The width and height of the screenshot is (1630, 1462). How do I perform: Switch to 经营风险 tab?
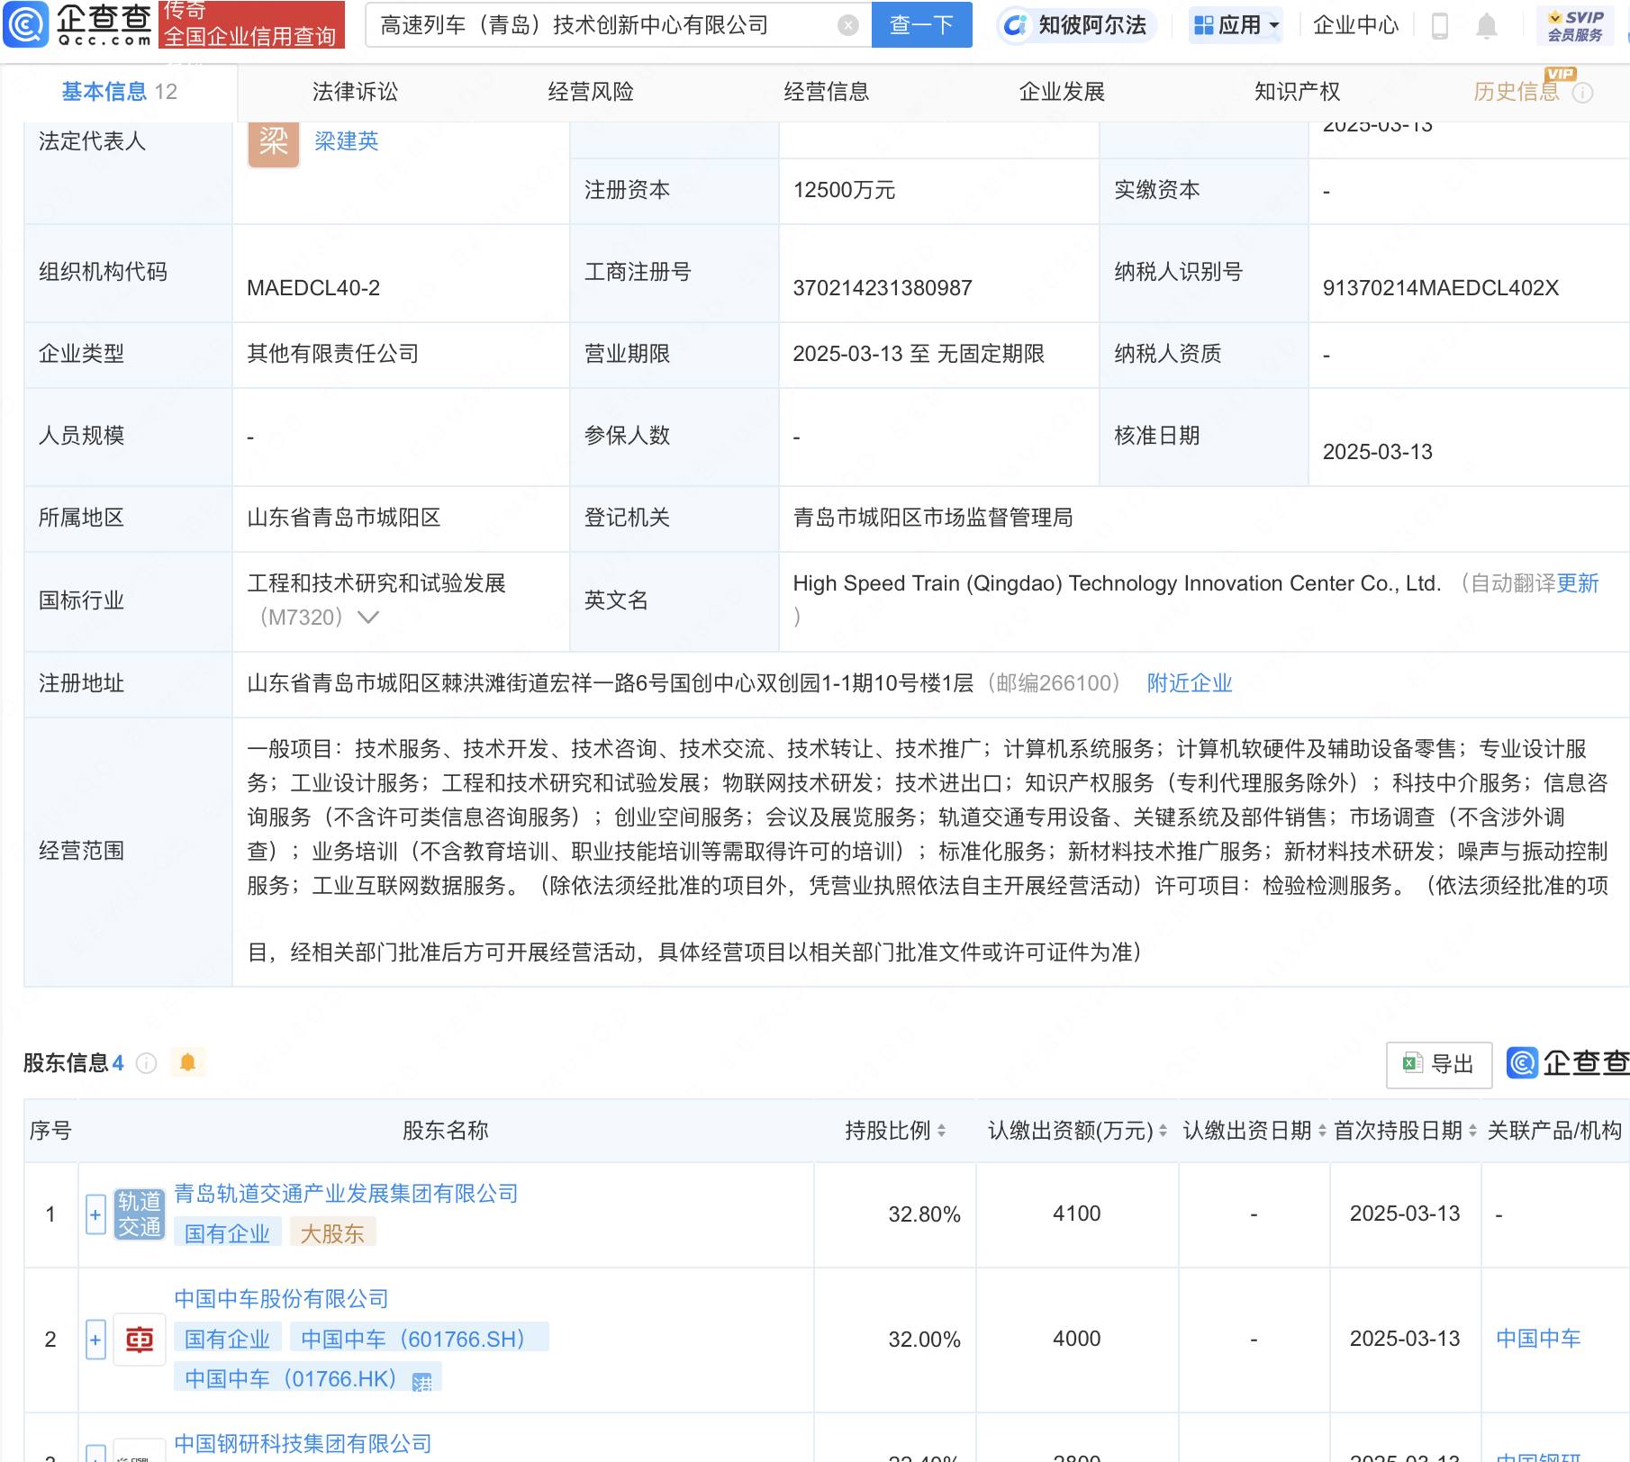591,92
